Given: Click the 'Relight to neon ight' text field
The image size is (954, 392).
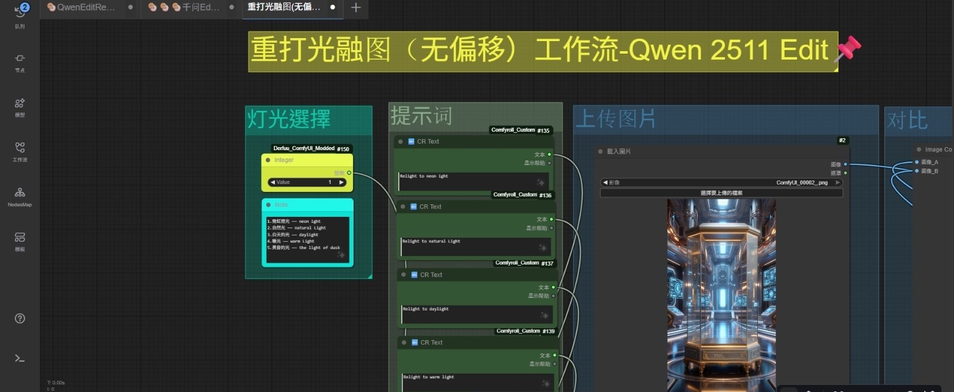Looking at the screenshot, I should (473, 181).
